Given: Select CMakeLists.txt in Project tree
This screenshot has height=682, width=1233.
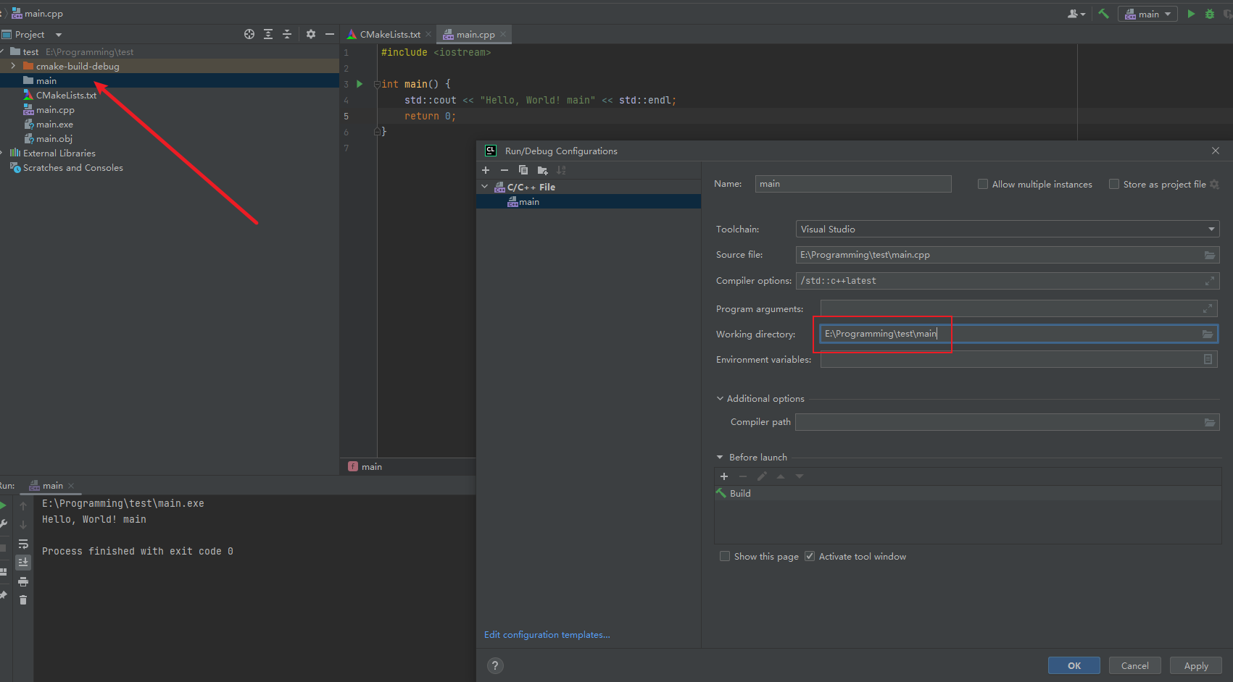Looking at the screenshot, I should pos(66,95).
